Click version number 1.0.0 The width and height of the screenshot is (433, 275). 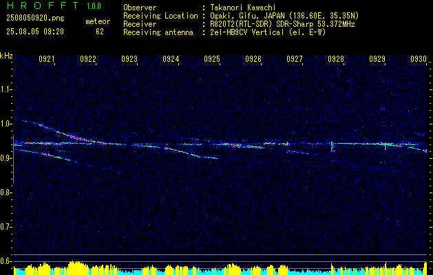point(94,5)
